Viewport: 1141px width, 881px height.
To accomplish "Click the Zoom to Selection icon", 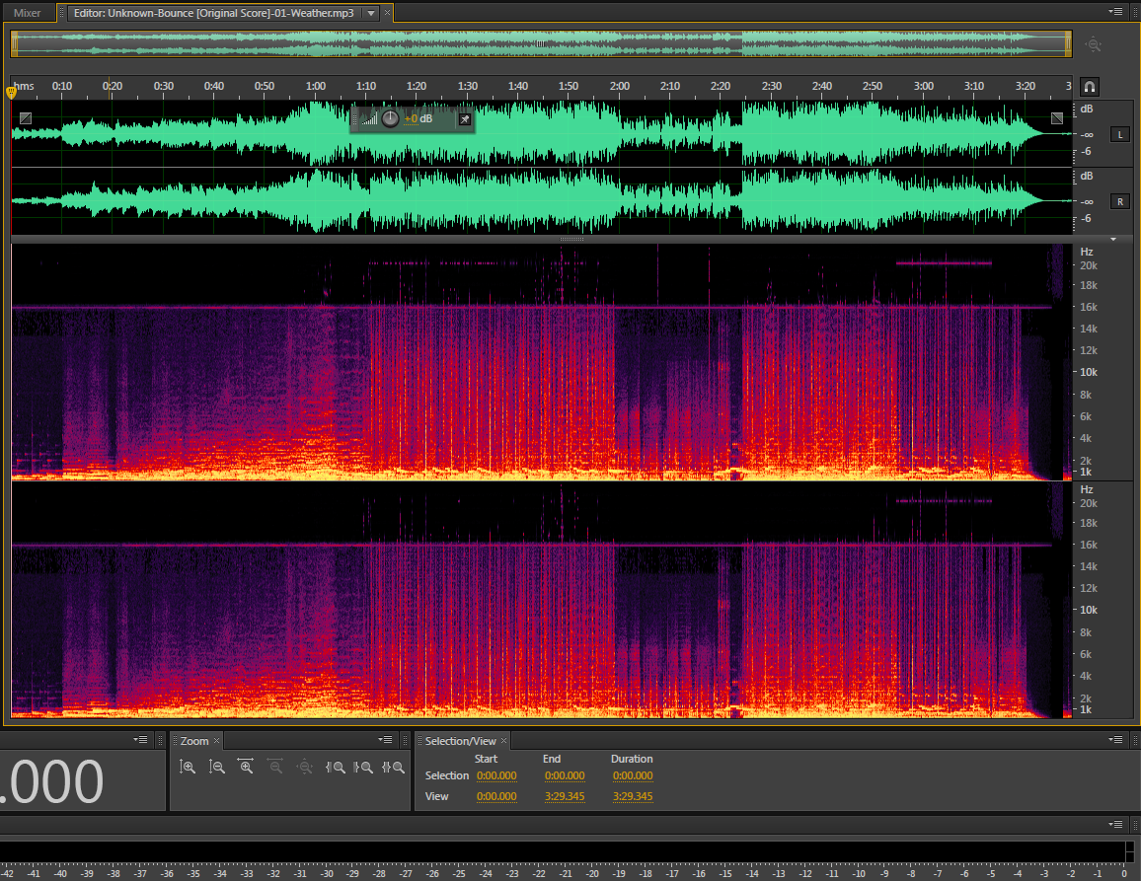I will click(394, 767).
